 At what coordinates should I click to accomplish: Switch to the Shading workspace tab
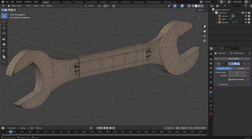(103, 2)
